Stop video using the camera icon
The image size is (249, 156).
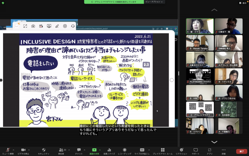pyautogui.click(x=23, y=150)
